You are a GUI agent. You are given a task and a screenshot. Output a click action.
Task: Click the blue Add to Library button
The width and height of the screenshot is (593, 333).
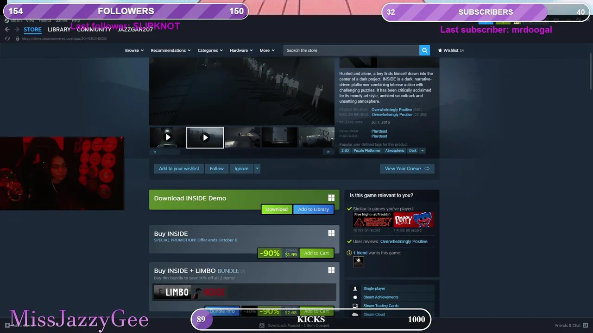tap(313, 210)
